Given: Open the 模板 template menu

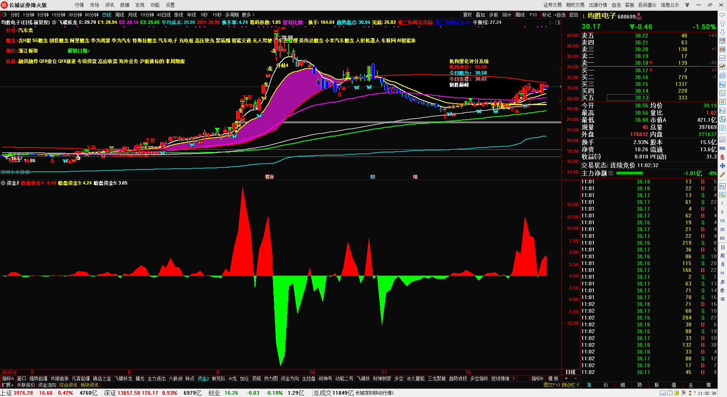Looking at the screenshot, I should click(x=553, y=378).
